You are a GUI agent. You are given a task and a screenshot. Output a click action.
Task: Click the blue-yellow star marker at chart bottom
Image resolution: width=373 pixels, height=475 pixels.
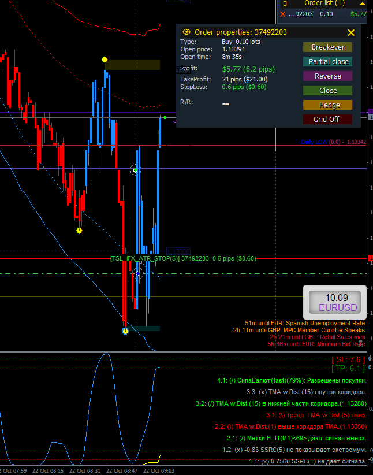125,331
